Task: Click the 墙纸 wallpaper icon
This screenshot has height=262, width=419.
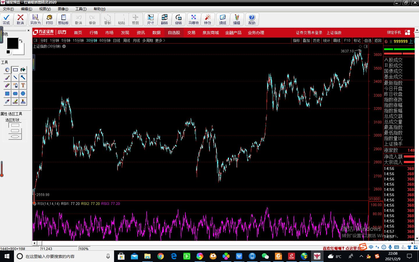Action: coord(223,19)
